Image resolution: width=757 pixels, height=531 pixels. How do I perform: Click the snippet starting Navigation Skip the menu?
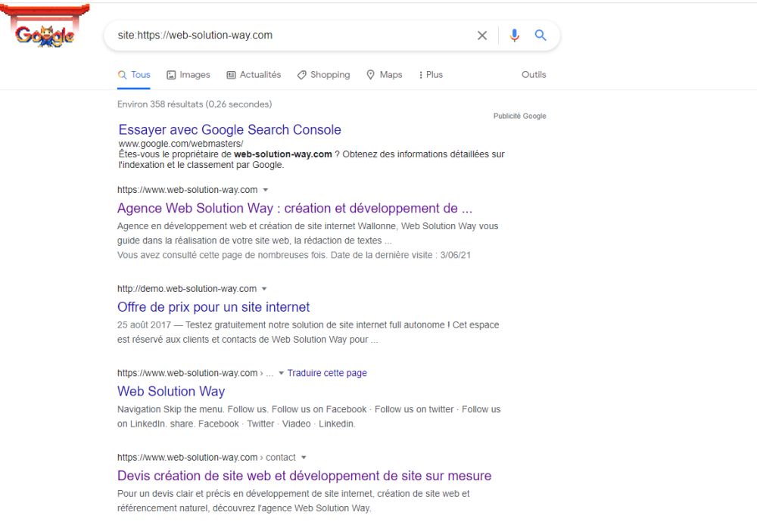coord(309,417)
